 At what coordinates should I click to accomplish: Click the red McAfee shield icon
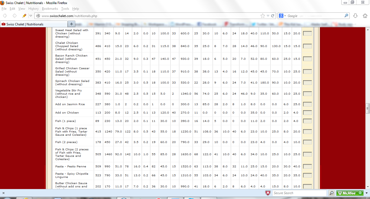268,193
